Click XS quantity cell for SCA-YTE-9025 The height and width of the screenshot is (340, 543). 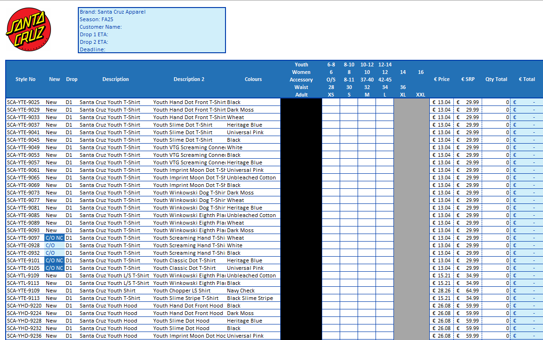pos(331,102)
